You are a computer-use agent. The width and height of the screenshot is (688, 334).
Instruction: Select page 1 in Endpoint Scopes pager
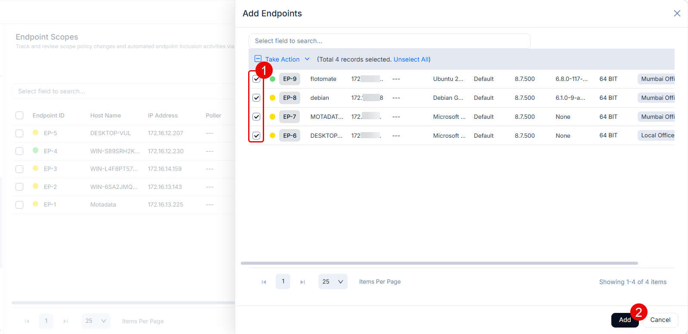[x=46, y=321]
